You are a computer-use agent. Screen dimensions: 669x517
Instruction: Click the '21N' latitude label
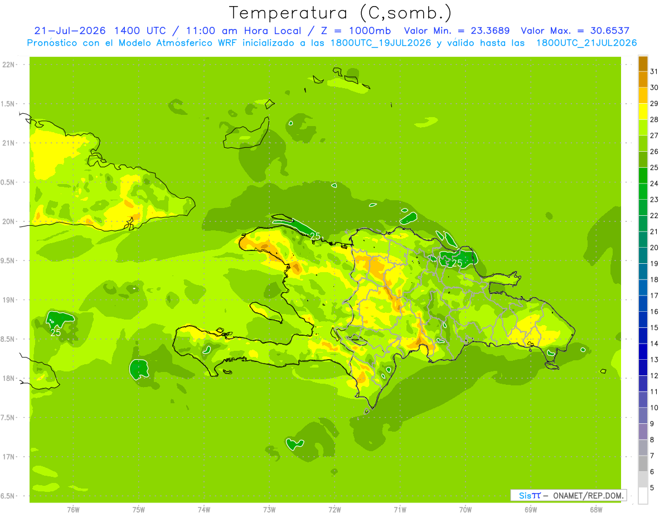click(8, 143)
